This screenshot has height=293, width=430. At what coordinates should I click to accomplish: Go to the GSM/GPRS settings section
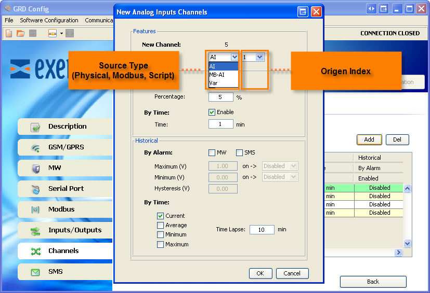[65, 147]
